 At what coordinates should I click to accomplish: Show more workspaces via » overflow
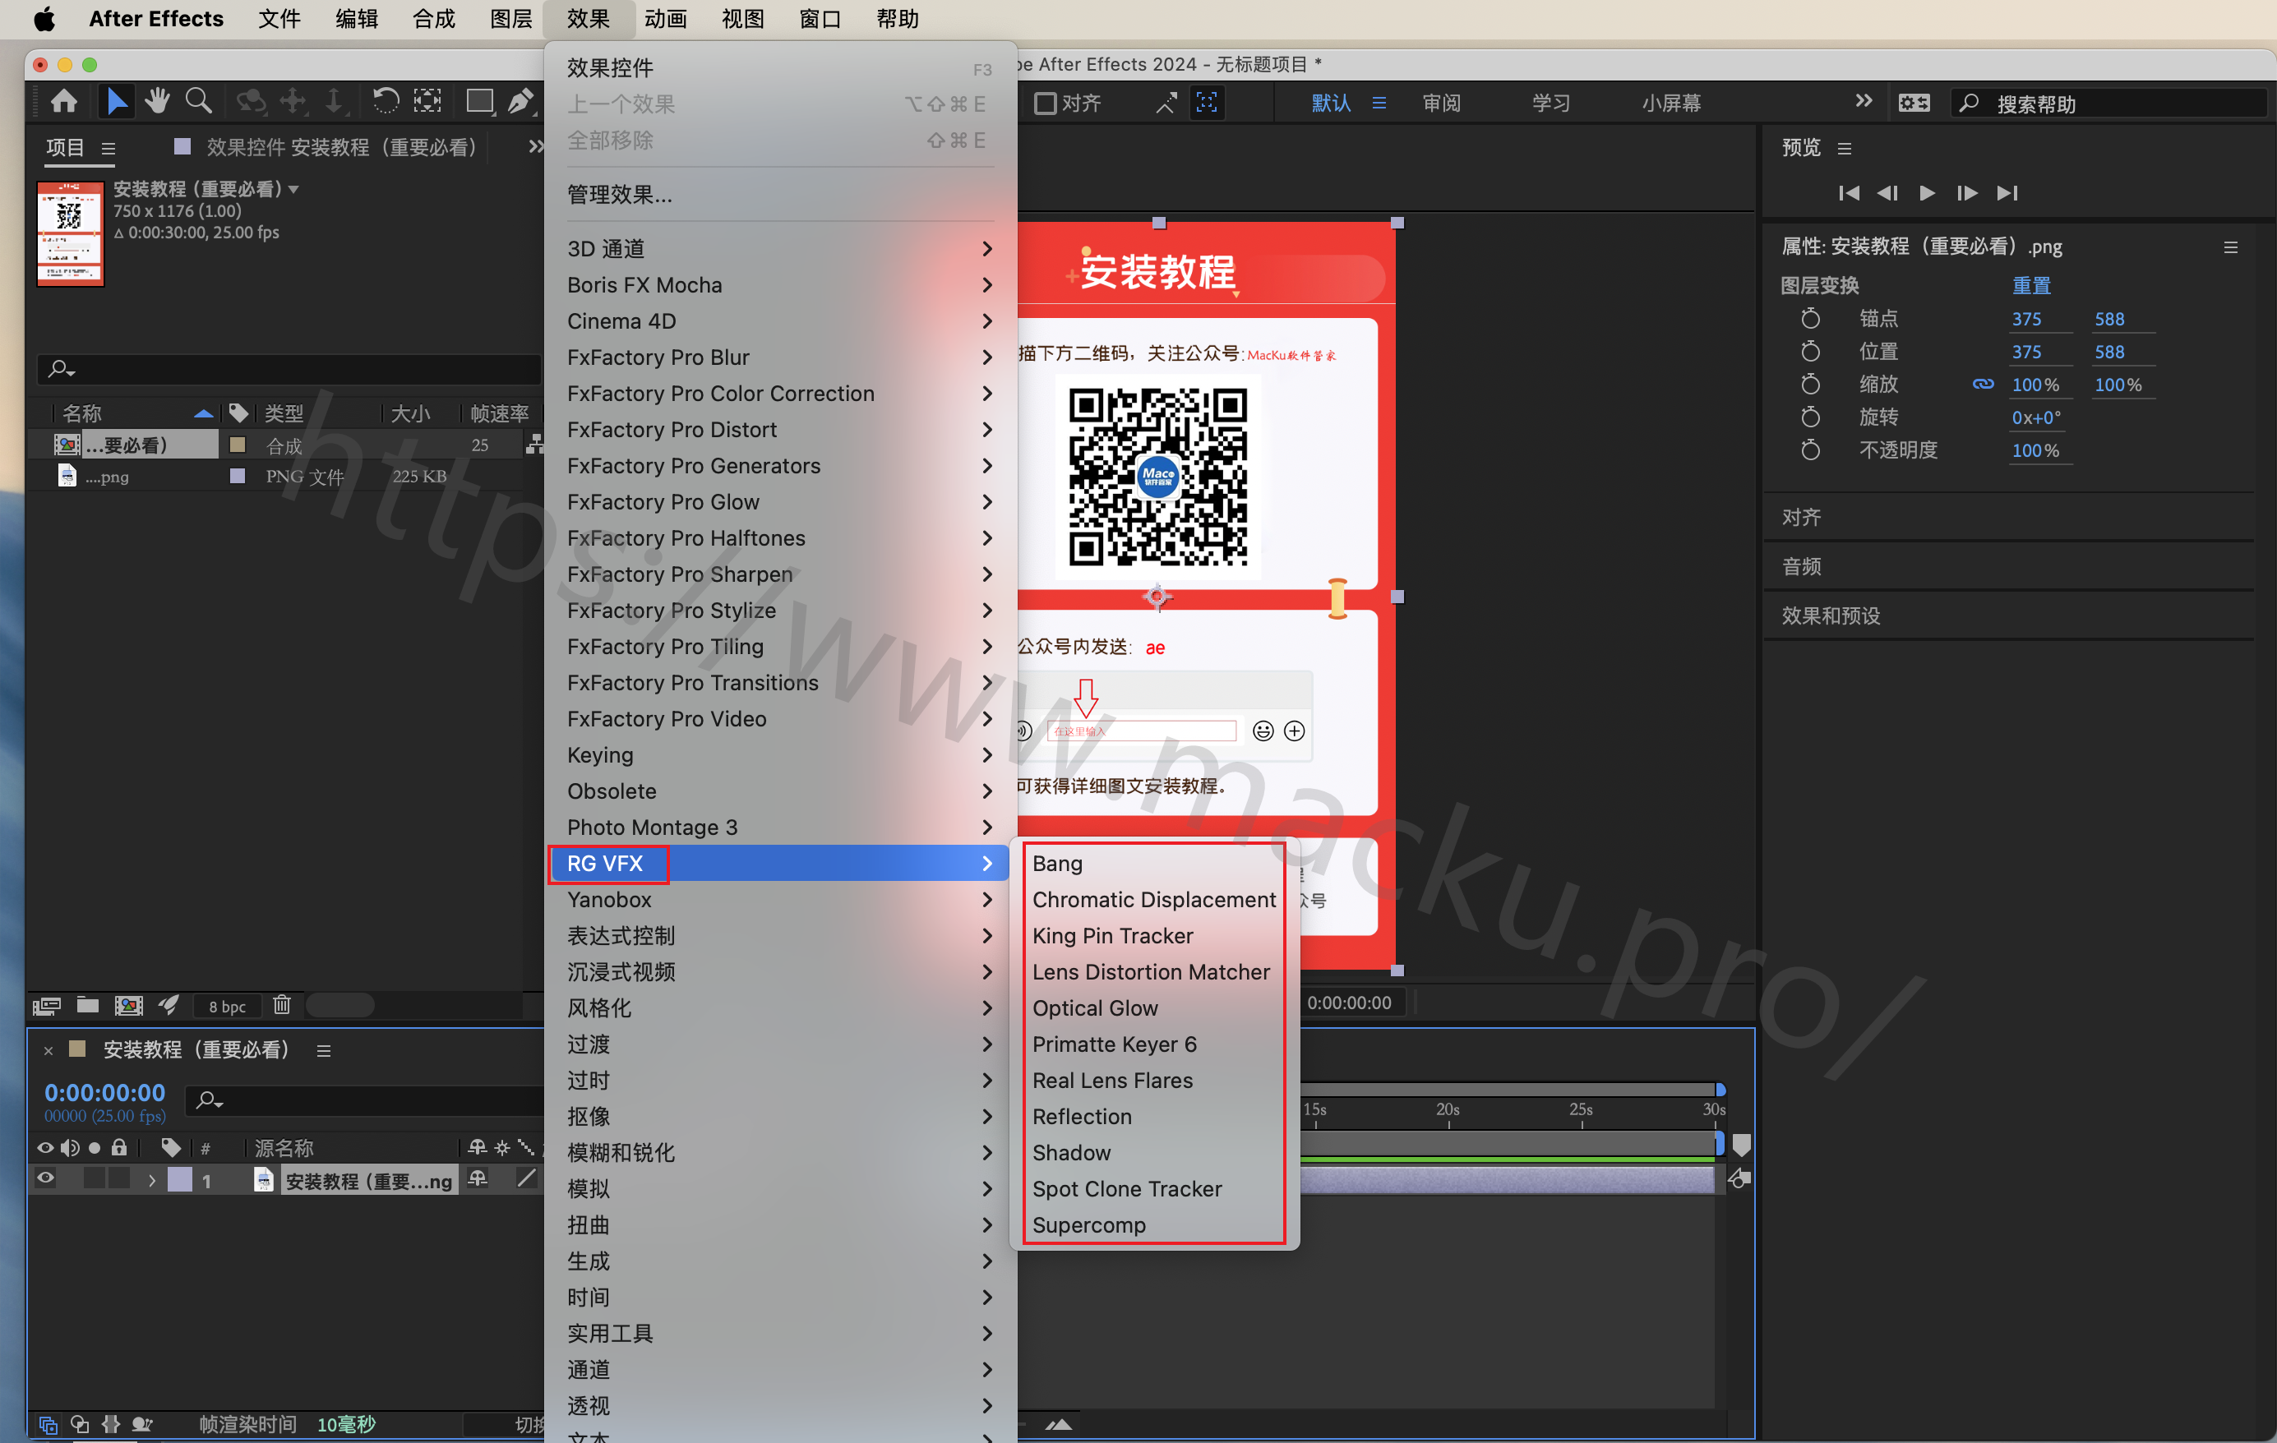coord(1863,100)
